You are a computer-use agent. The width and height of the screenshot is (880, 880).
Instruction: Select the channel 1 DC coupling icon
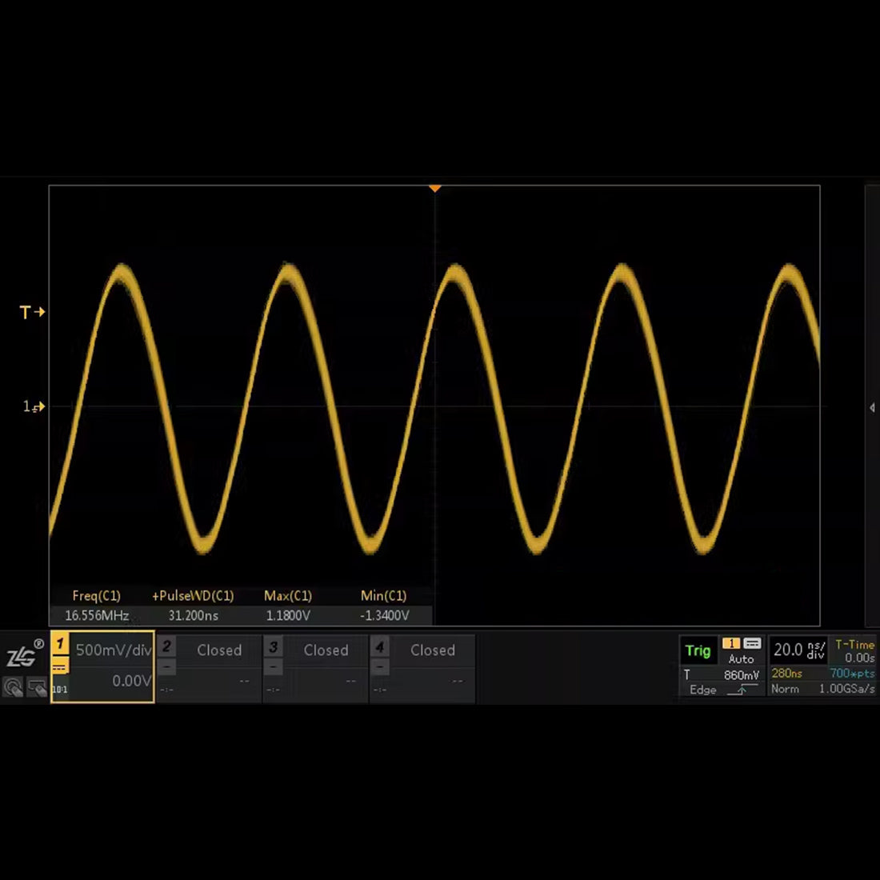60,667
